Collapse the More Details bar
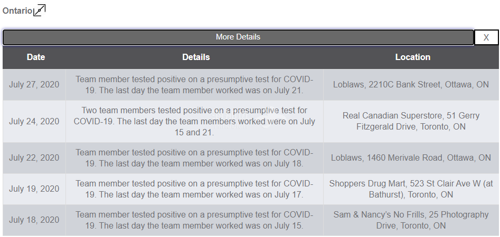The height and width of the screenshot is (237, 500). click(238, 37)
